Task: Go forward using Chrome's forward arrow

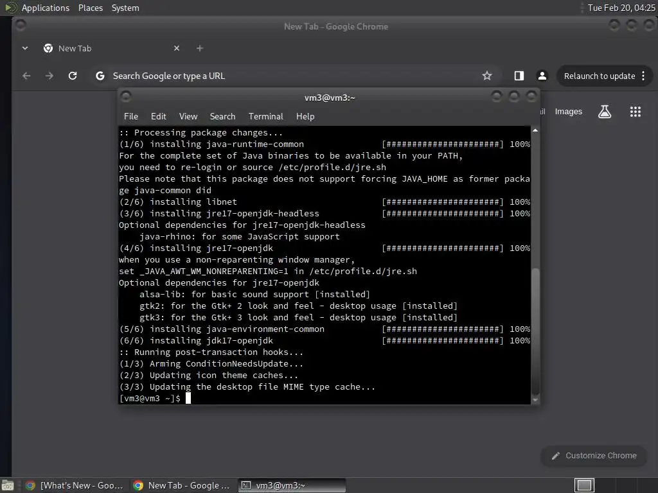Action: point(49,76)
